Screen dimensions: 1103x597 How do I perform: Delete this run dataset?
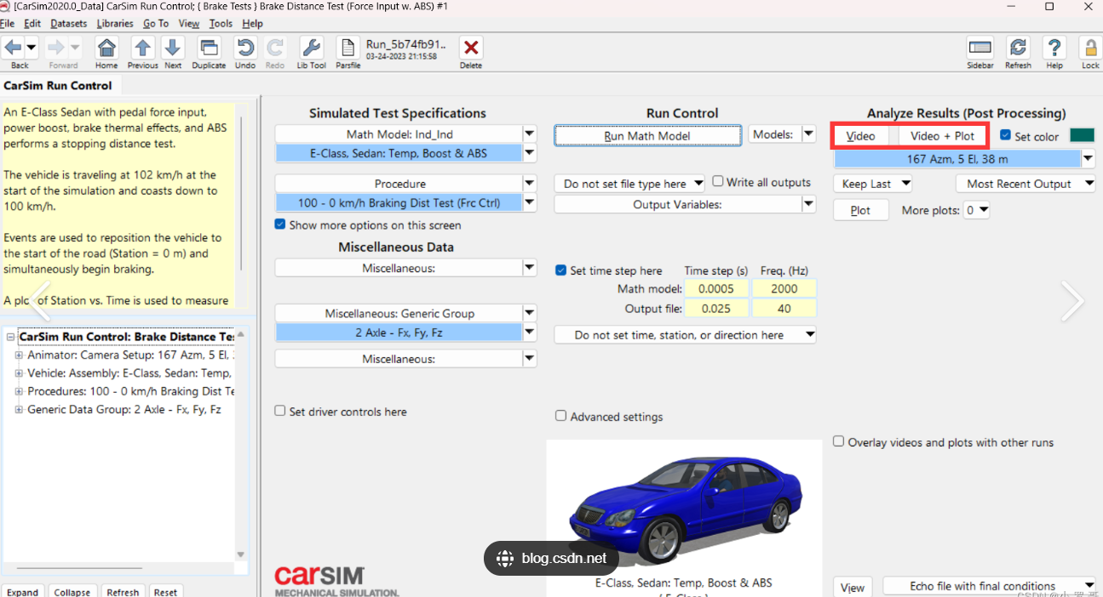471,48
